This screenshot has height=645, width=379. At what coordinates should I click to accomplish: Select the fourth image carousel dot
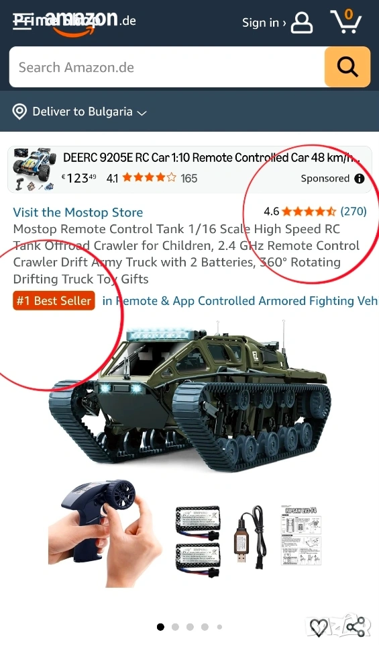point(205,627)
